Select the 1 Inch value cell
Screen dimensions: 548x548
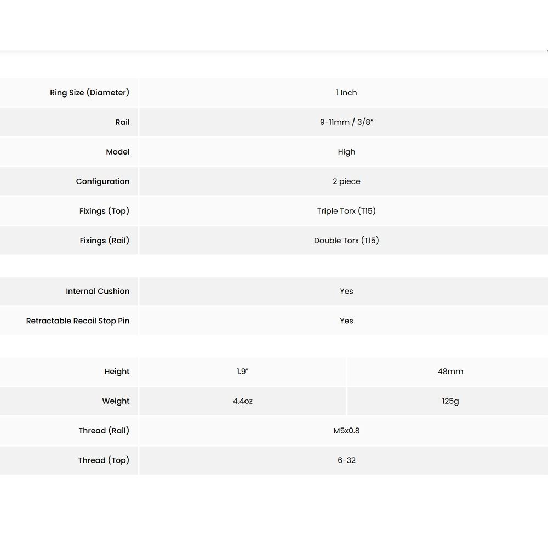coord(346,93)
